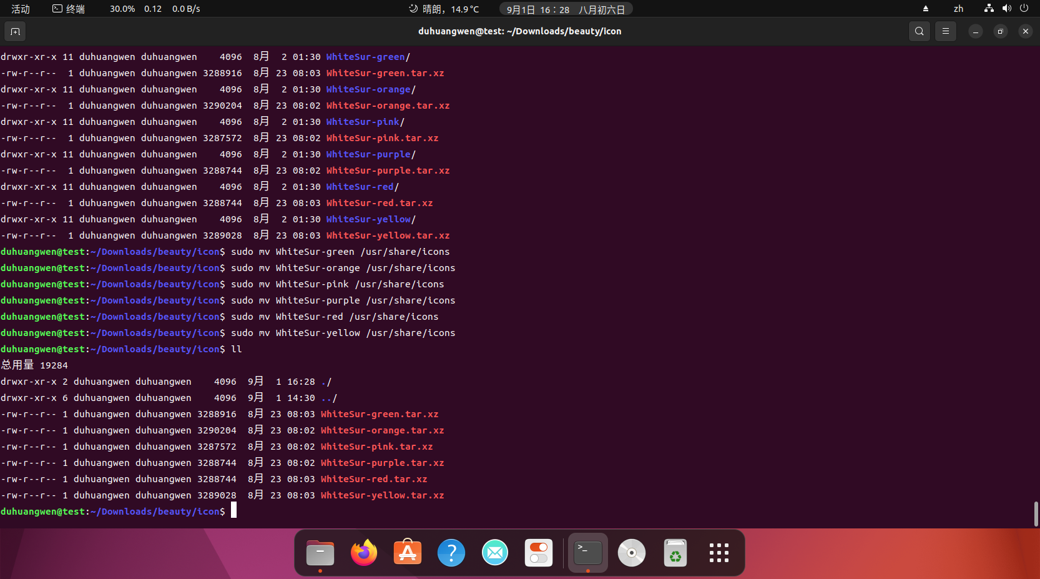The height and width of the screenshot is (579, 1040).
Task: Restore the terminal window size
Action: coord(1000,31)
